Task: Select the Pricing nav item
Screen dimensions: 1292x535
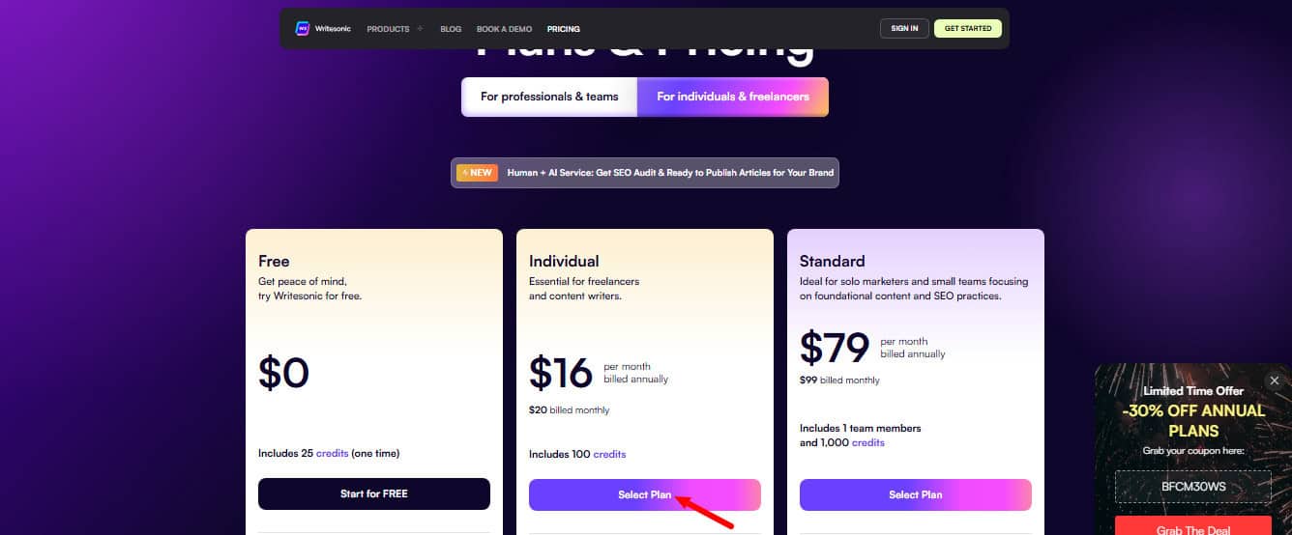Action: tap(564, 29)
